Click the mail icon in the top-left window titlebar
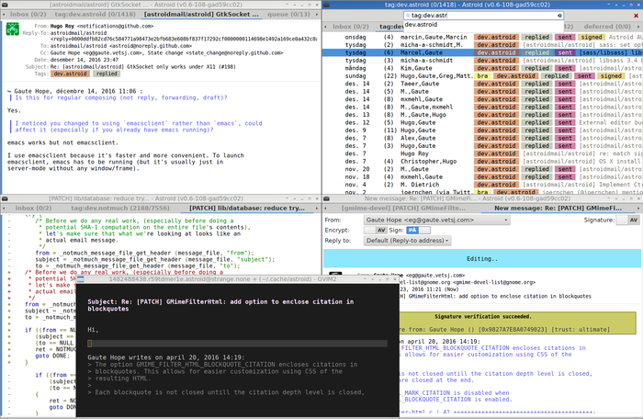Screen dimensions: 643x419 pos(6,6)
